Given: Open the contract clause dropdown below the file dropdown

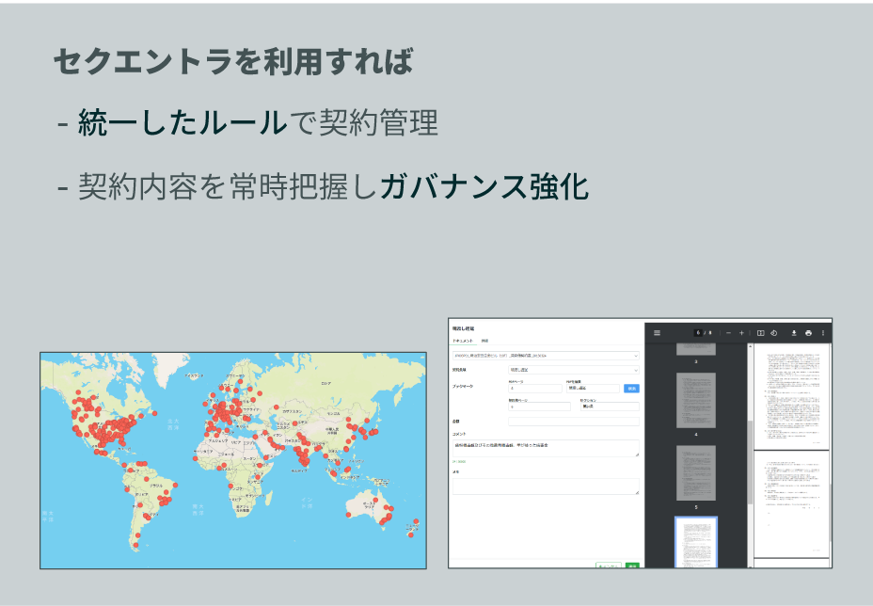Looking at the screenshot, I should (574, 370).
